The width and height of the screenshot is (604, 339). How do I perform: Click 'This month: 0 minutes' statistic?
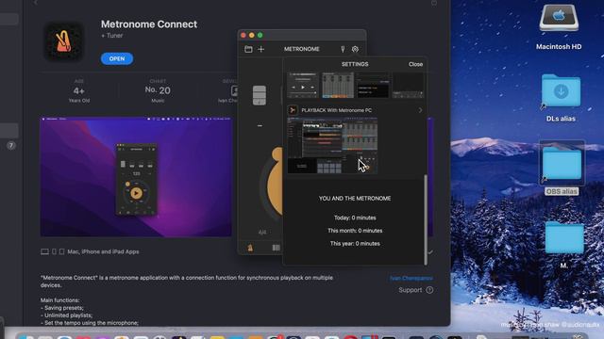click(355, 231)
